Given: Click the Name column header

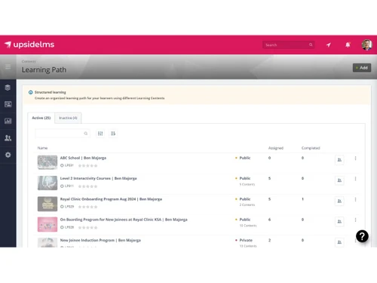Looking at the screenshot, I should click(x=42, y=148).
